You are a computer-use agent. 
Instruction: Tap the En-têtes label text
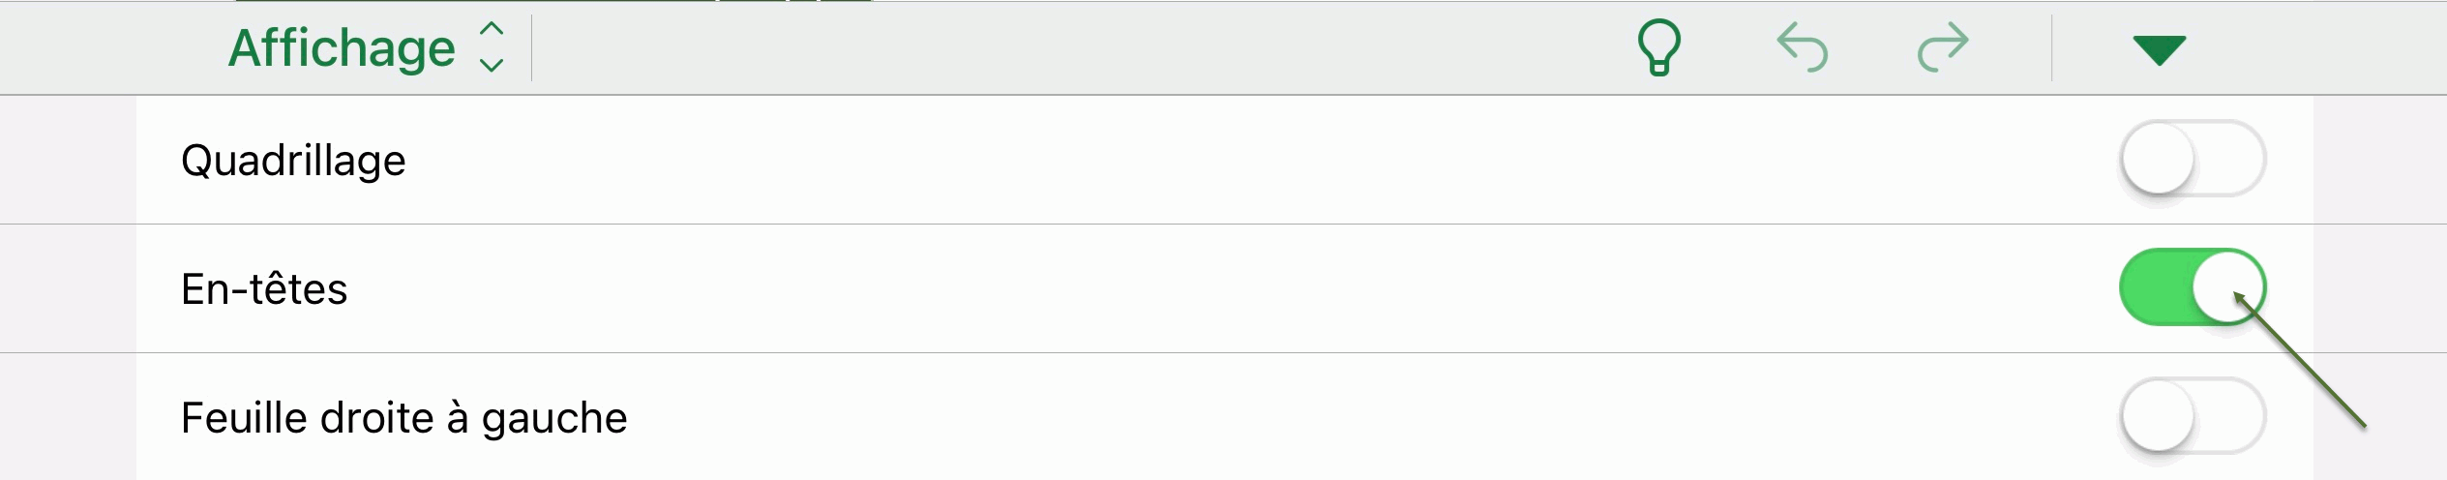coord(264,289)
